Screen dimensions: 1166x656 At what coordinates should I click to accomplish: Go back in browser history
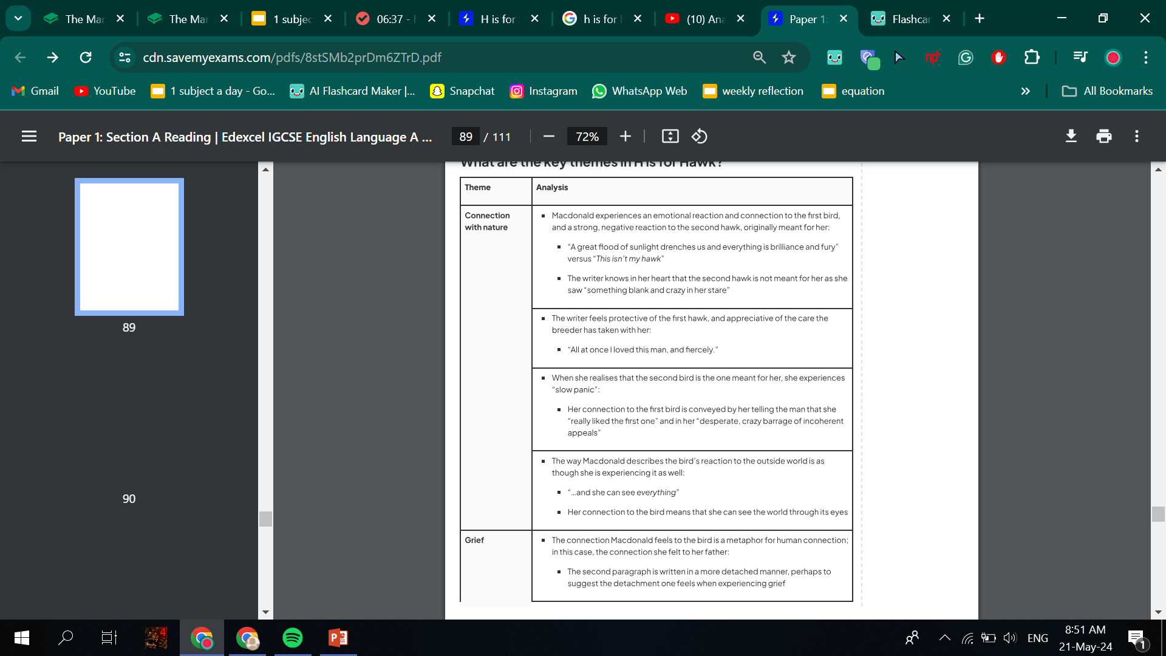point(20,57)
